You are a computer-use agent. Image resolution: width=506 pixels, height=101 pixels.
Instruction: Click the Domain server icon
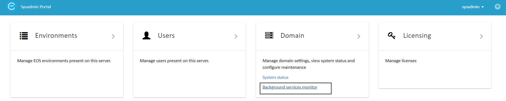[x=269, y=35]
